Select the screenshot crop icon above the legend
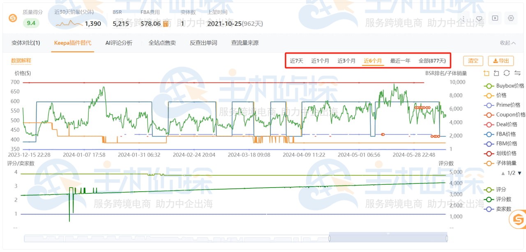 (x=486, y=73)
